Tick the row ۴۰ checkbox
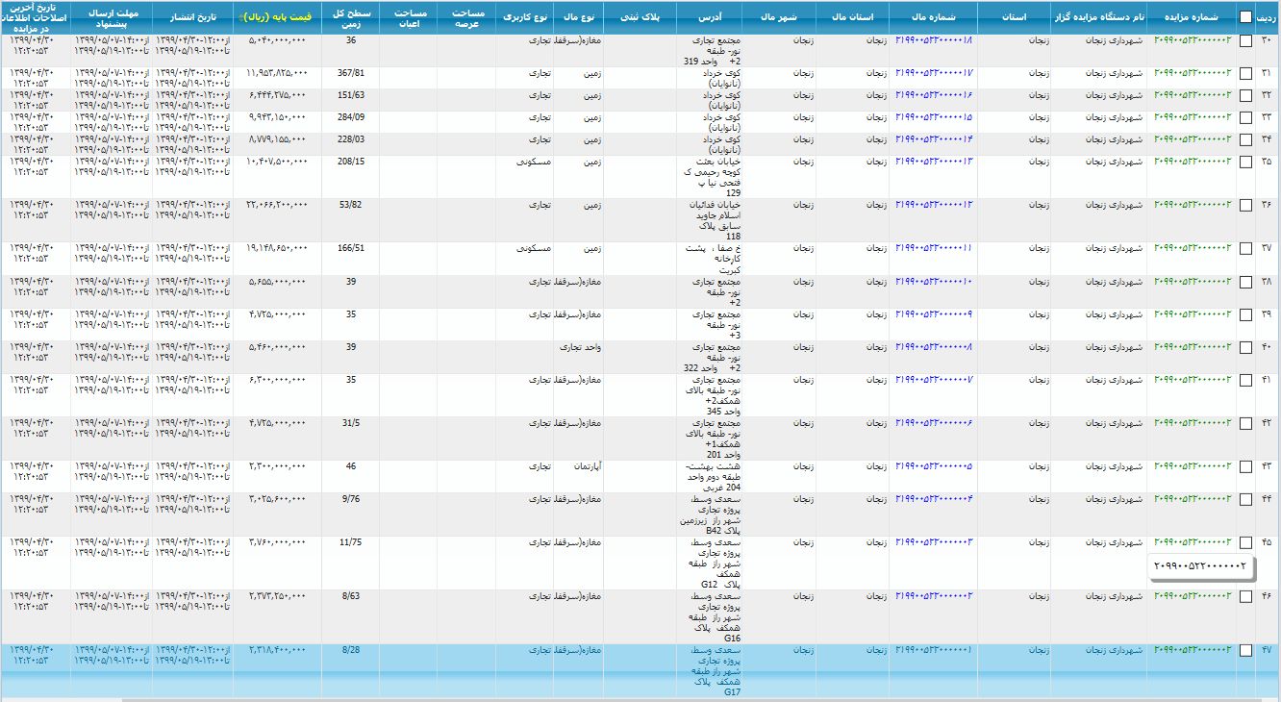This screenshot has width=1281, height=702. pos(1245,348)
